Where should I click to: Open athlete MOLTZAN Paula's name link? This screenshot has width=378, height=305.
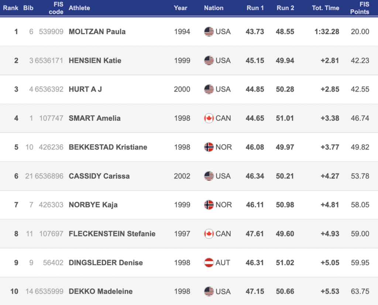97,32
